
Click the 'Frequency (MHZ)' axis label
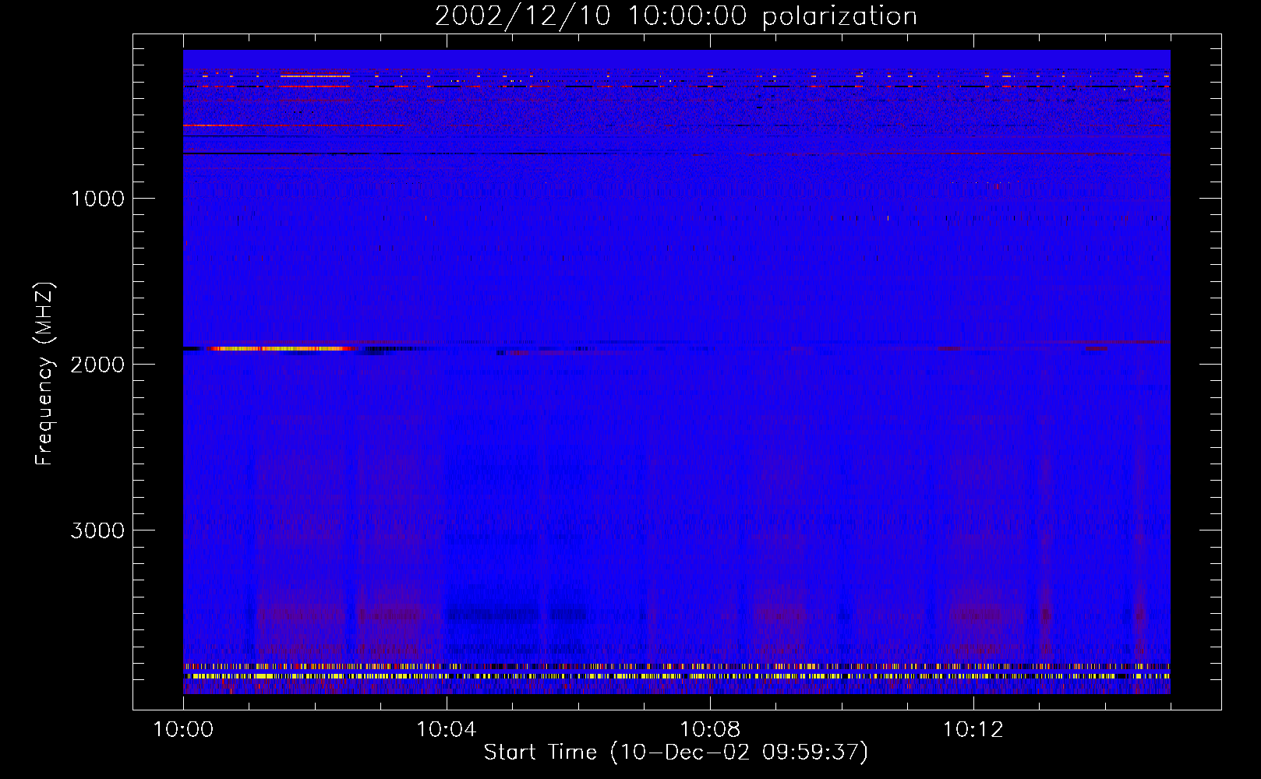[44, 374]
